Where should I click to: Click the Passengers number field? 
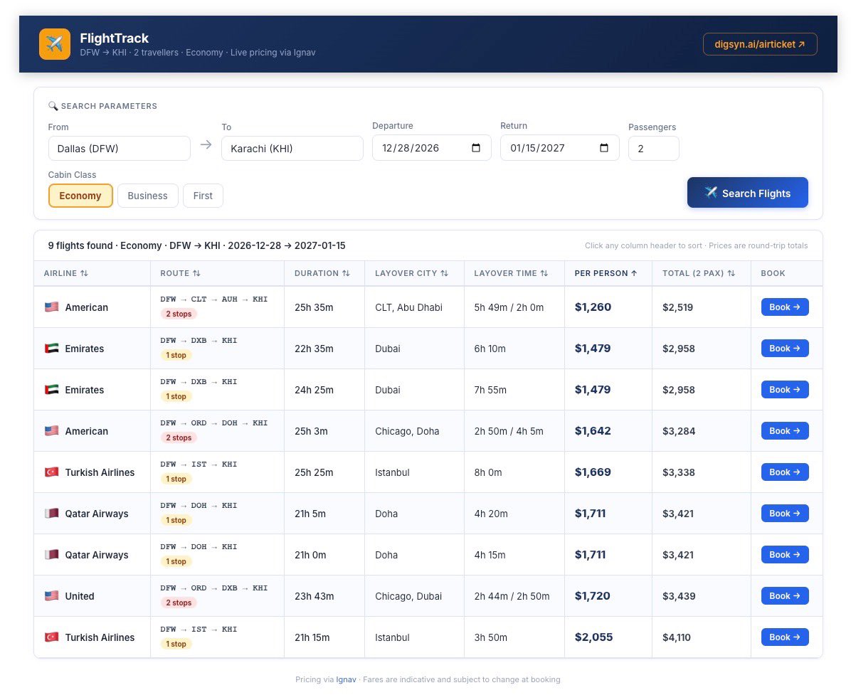point(653,148)
